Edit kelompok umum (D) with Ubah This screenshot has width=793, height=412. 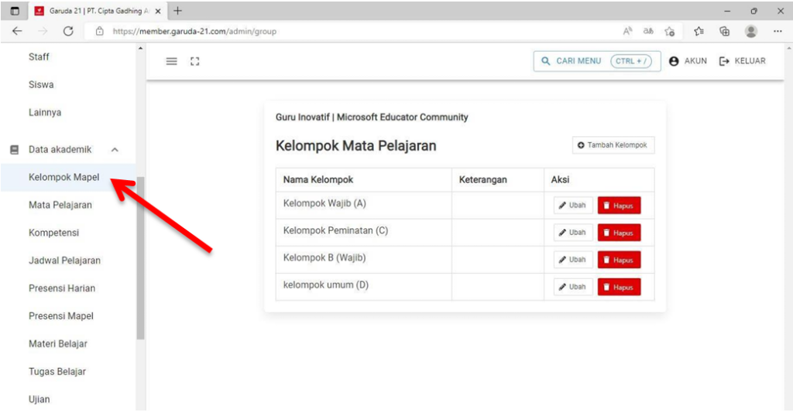point(572,287)
